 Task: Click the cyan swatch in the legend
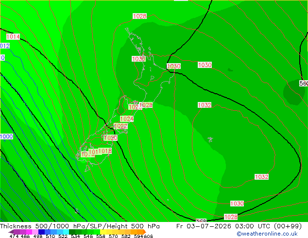click(66, 232)
